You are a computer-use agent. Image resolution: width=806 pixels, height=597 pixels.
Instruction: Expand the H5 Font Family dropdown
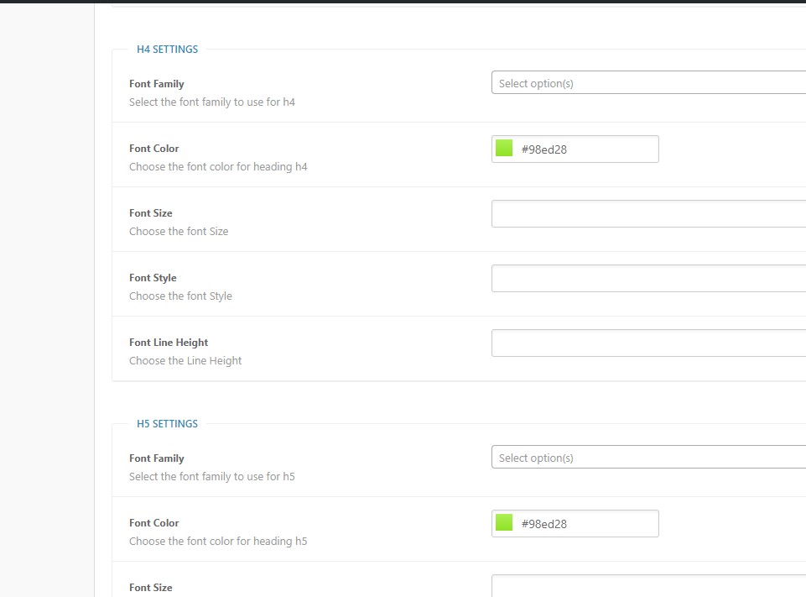pos(647,458)
